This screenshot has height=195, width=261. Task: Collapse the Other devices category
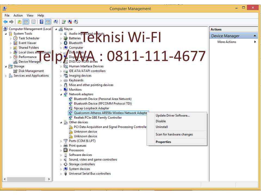tap(60, 122)
